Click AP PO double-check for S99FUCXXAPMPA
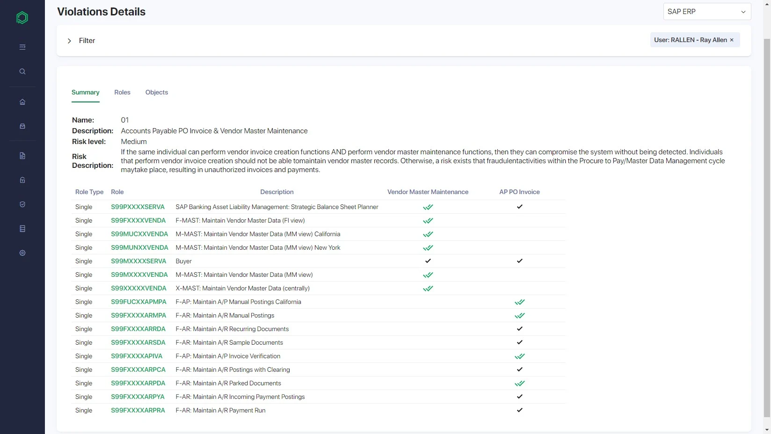 (520, 302)
